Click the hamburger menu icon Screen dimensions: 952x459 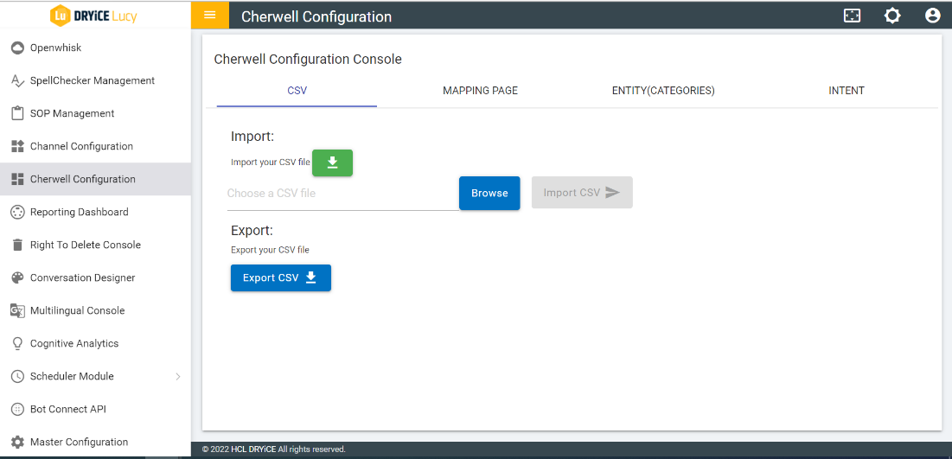coord(210,16)
